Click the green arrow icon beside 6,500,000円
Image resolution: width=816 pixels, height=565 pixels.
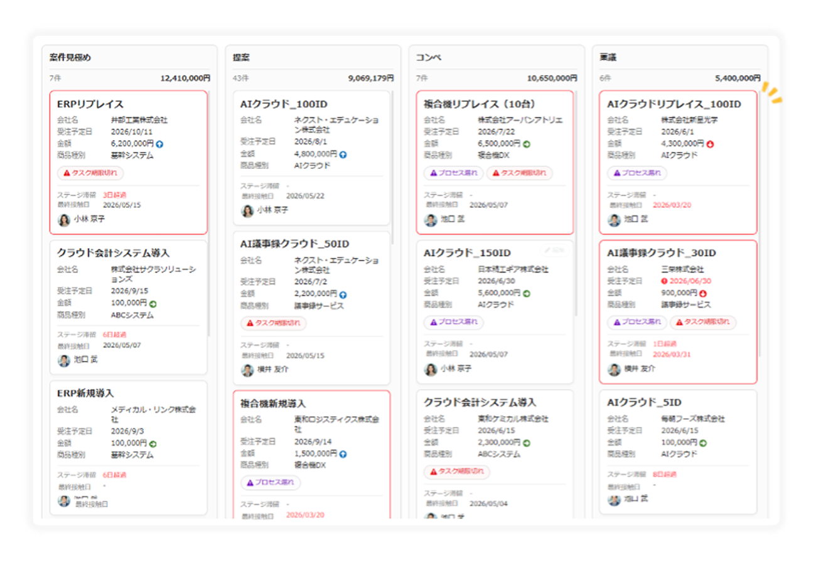527,144
